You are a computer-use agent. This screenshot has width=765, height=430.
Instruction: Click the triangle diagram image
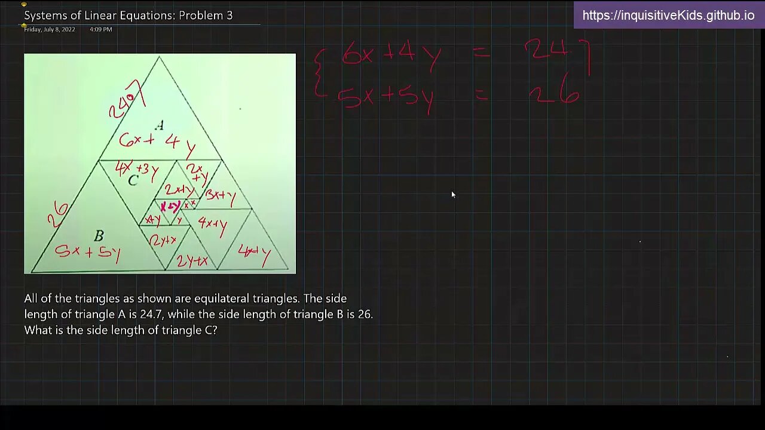(x=160, y=164)
